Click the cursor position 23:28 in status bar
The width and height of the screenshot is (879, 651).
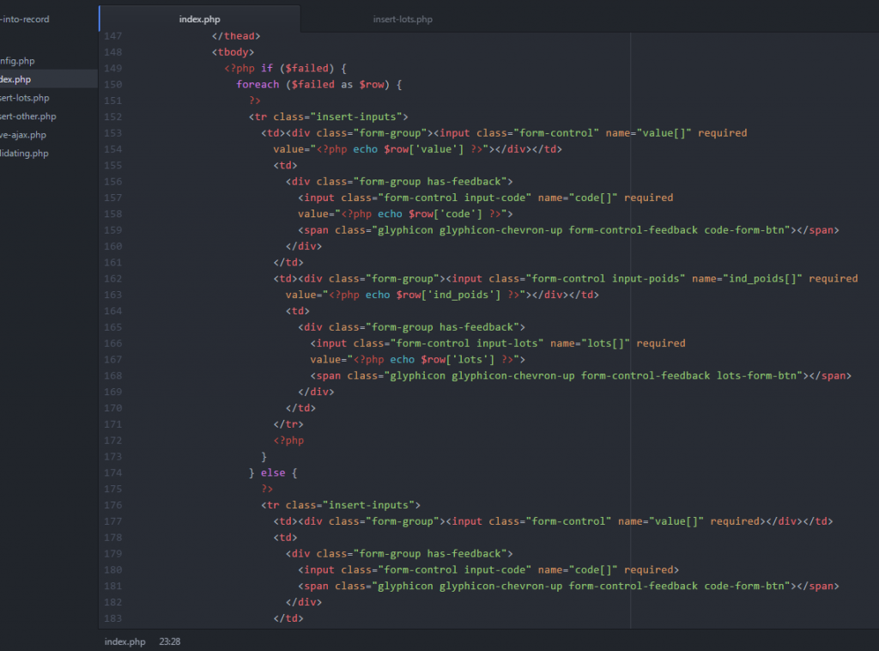point(169,641)
